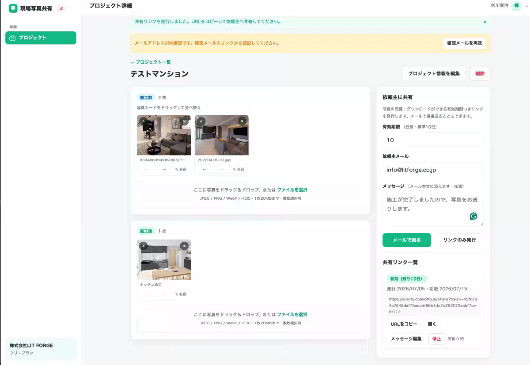Click the 施工後 tag badge
Viewport: 530px width, 365px height.
click(146, 231)
